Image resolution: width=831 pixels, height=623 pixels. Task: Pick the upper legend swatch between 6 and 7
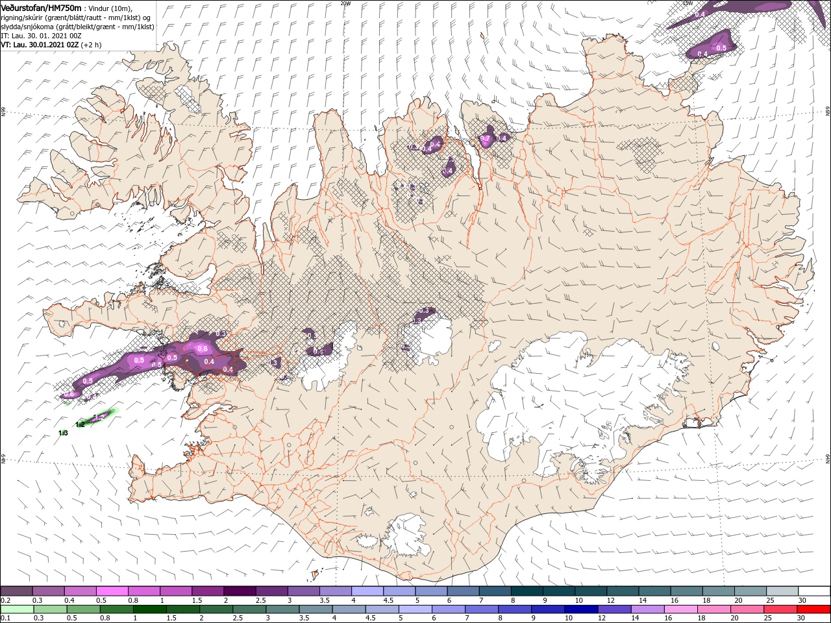click(464, 591)
